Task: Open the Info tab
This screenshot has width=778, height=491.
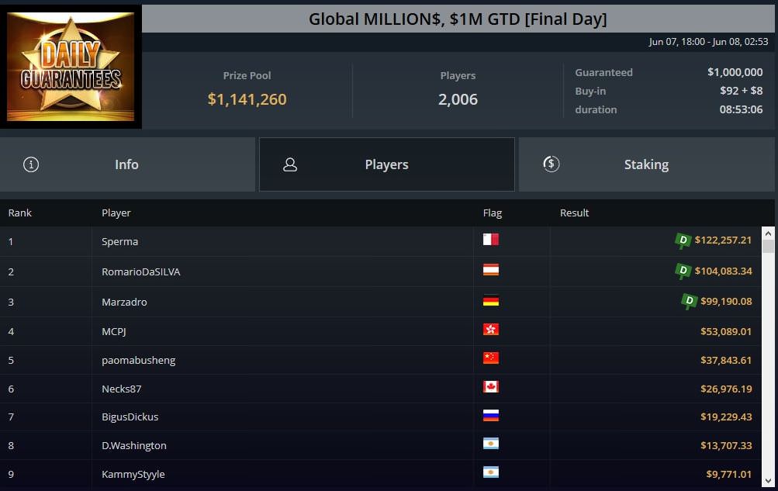Action: click(127, 164)
